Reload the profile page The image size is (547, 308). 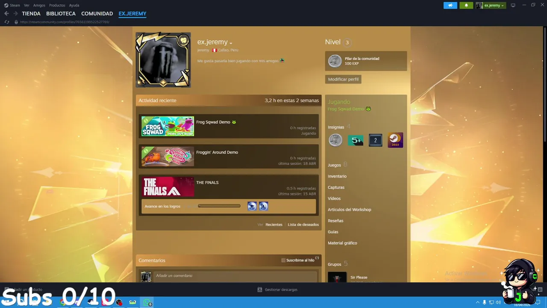click(7, 22)
